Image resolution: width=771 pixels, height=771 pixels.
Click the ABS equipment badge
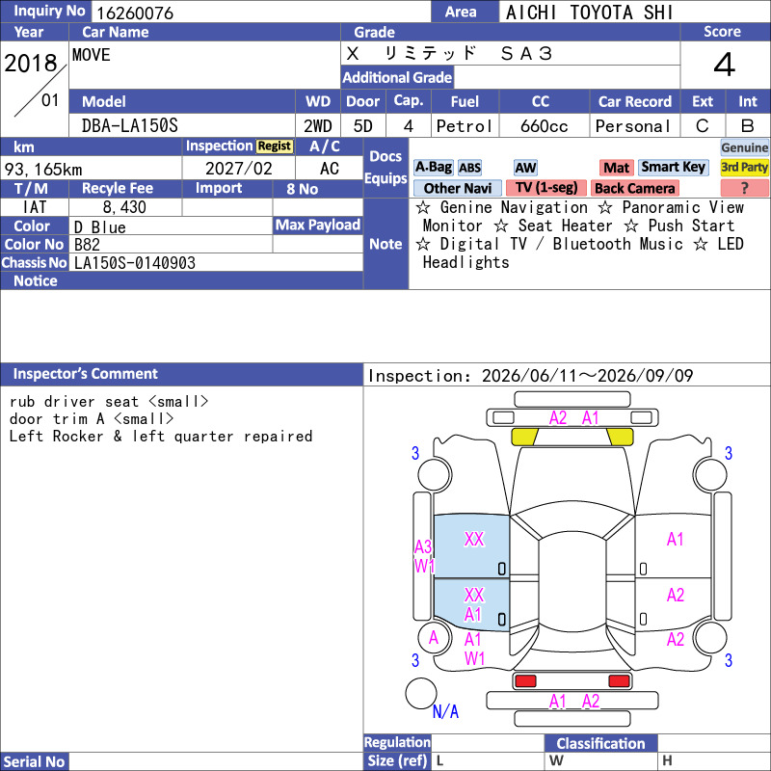pyautogui.click(x=469, y=168)
